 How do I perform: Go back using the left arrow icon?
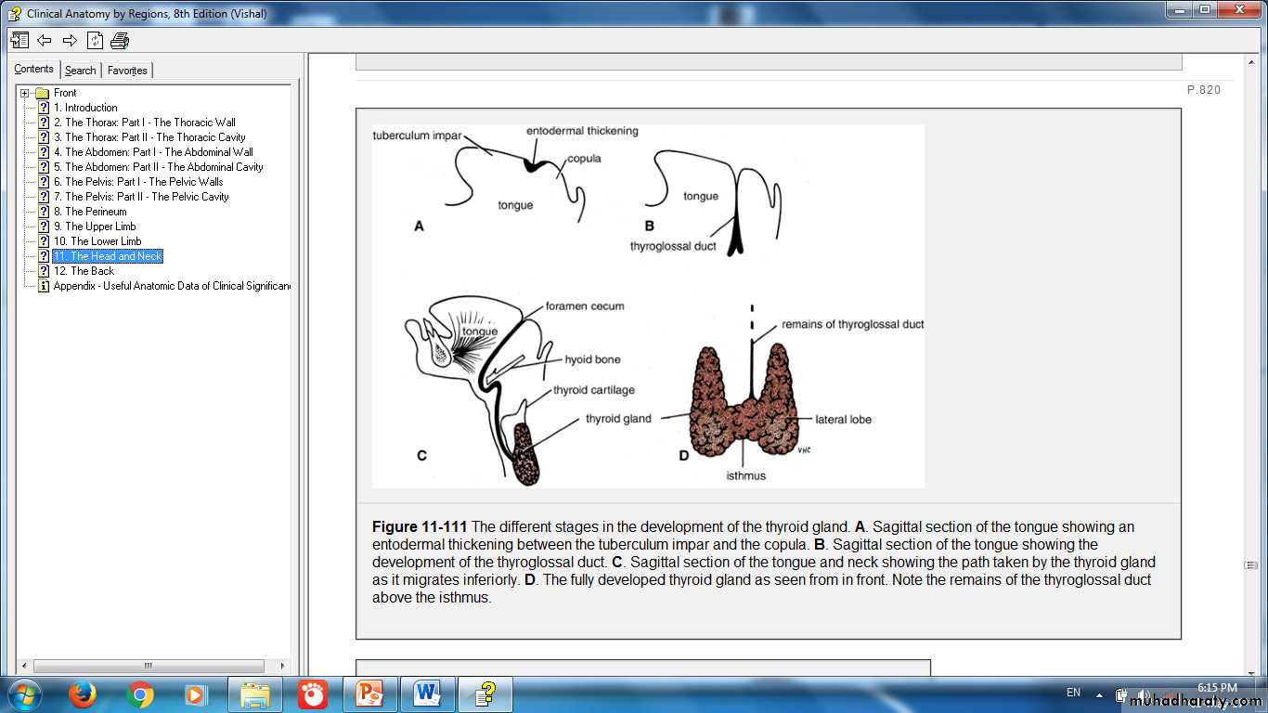point(45,40)
